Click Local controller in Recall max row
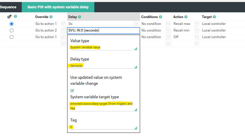This screenshot has width=245, height=136. pos(214,24)
